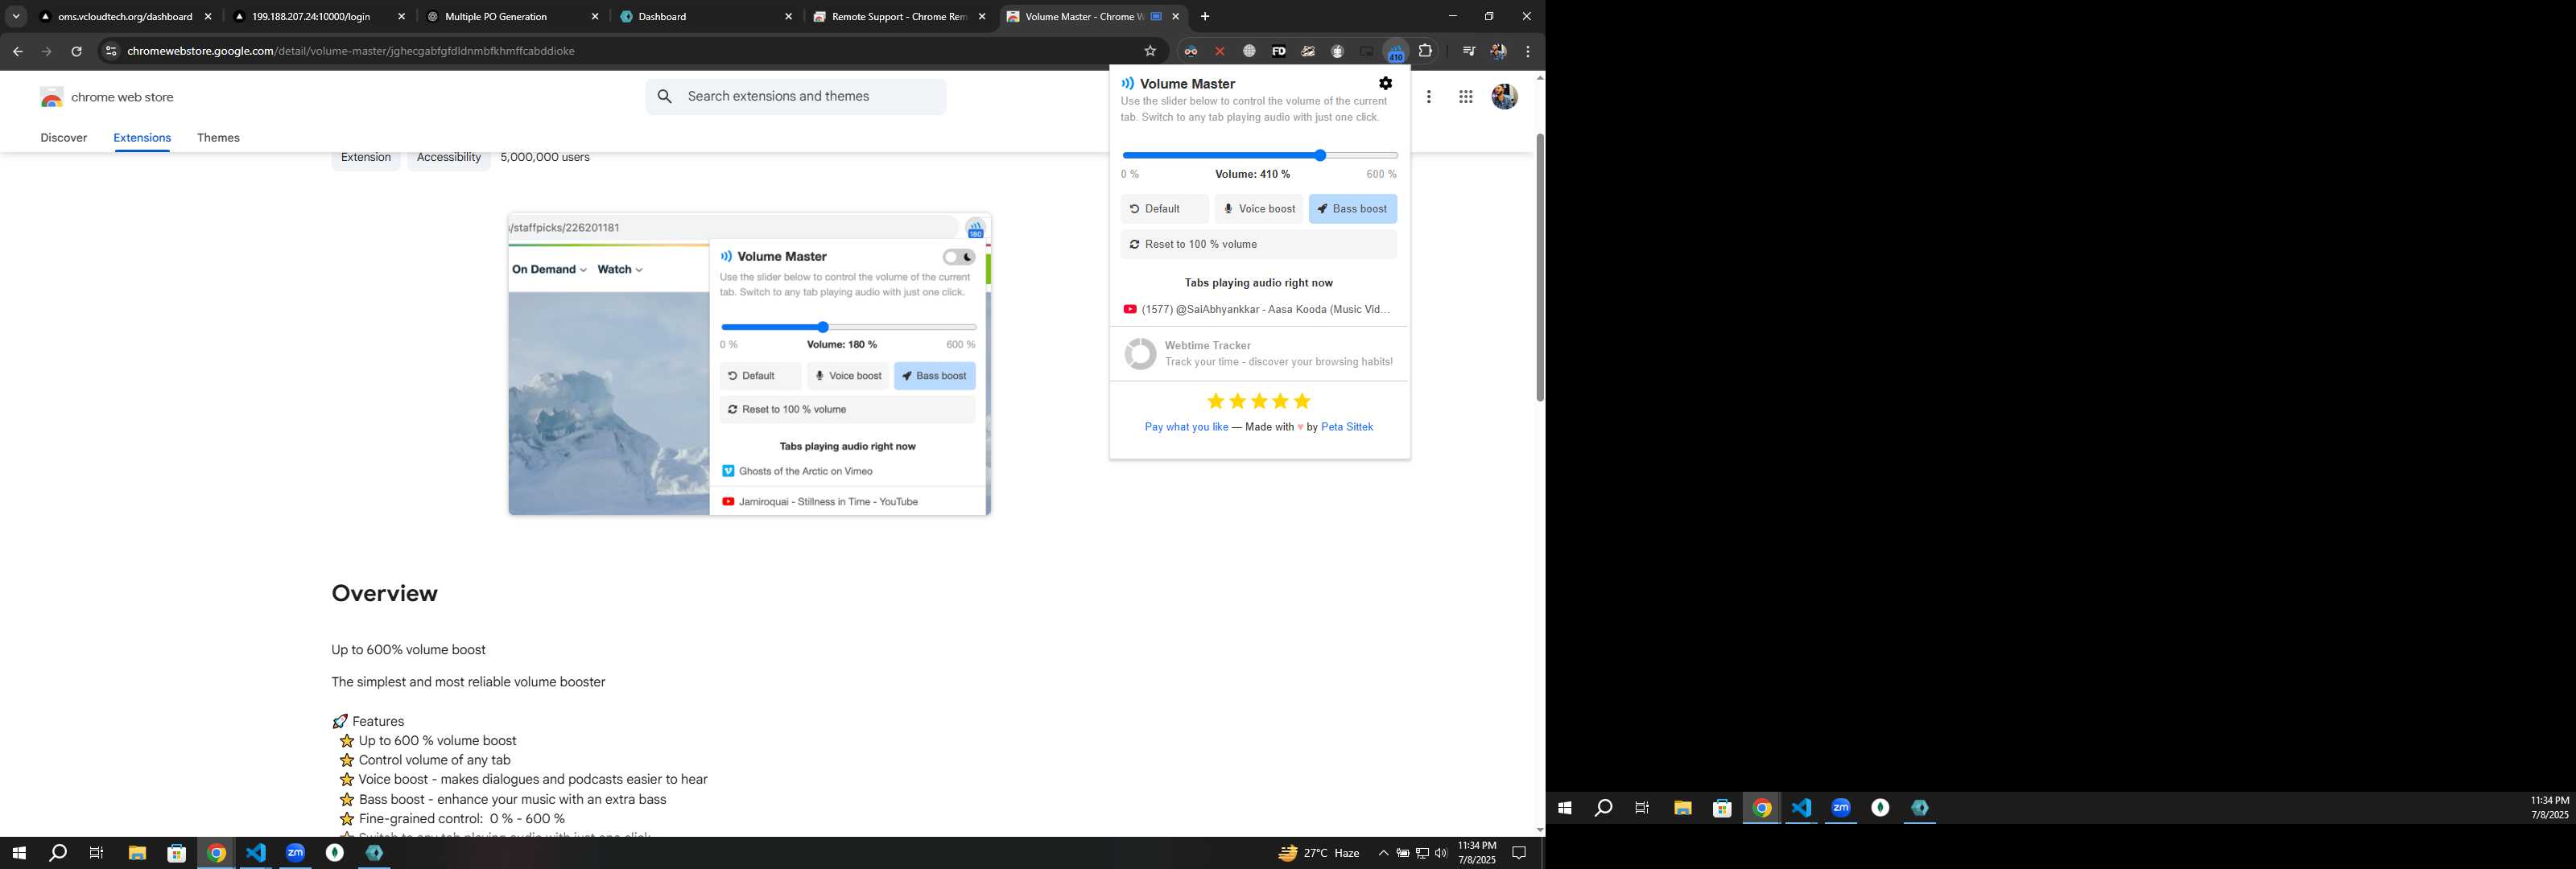Open File Explorer on right monitor taskbar
Image resolution: width=2576 pixels, height=869 pixels.
(x=1683, y=808)
